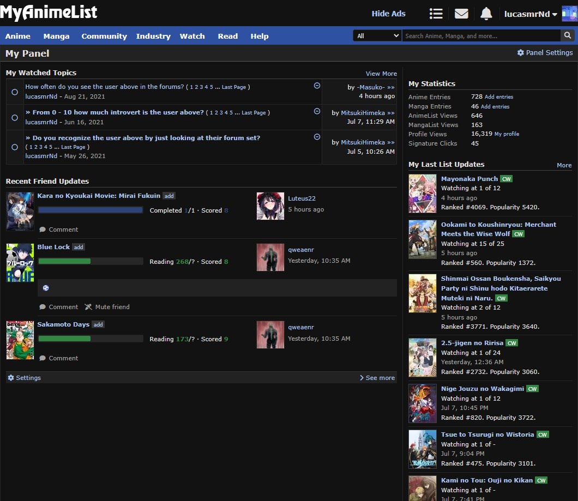
Task: Click CW badge next to Nige Jouzu no Wakagimi
Action: [532, 389]
